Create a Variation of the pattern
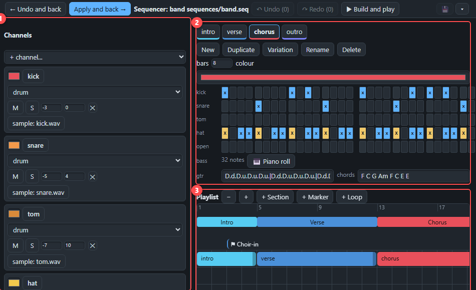This screenshot has width=476, height=290. tap(280, 50)
